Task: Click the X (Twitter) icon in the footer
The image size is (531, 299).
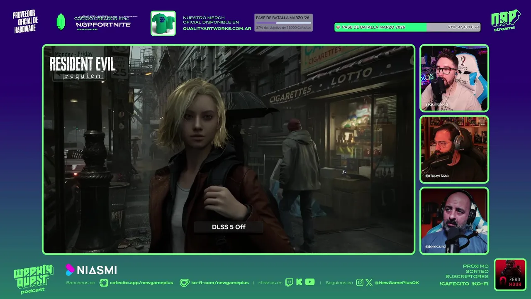Action: tap(369, 282)
